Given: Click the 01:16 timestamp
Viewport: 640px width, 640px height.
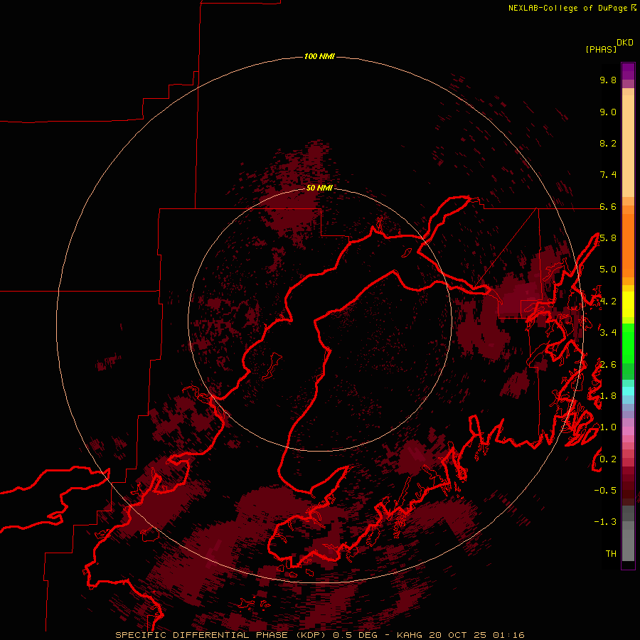Looking at the screenshot, I should pos(508,635).
